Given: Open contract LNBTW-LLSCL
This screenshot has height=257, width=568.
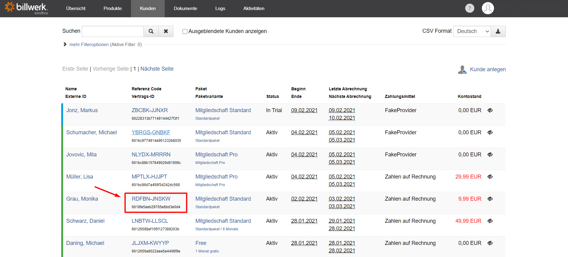Looking at the screenshot, I should pyautogui.click(x=150, y=221).
